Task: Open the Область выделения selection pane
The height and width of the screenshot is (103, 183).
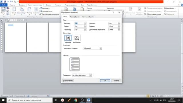Action: tap(152, 14)
